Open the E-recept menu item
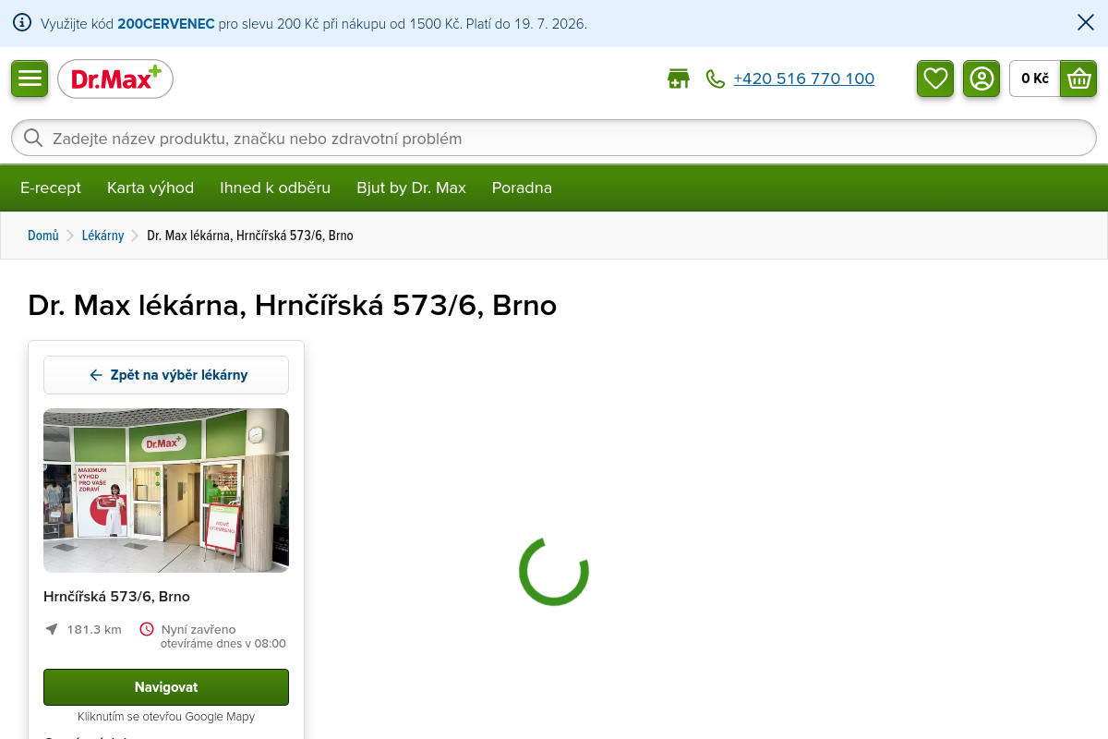This screenshot has width=1108, height=739. click(51, 188)
